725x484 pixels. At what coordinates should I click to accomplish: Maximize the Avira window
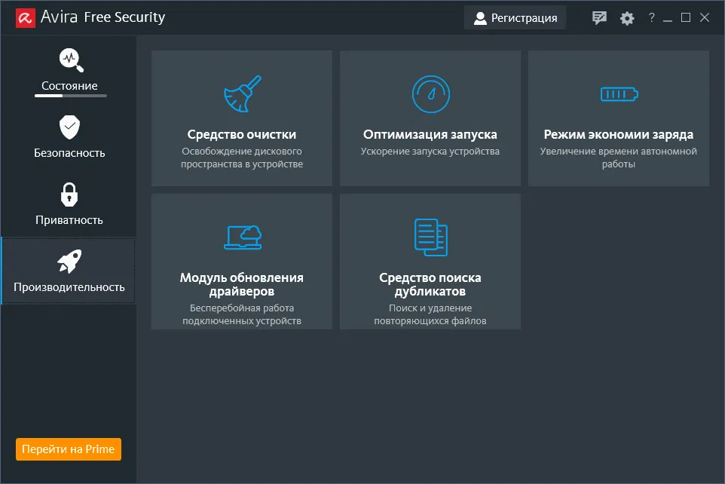(686, 18)
